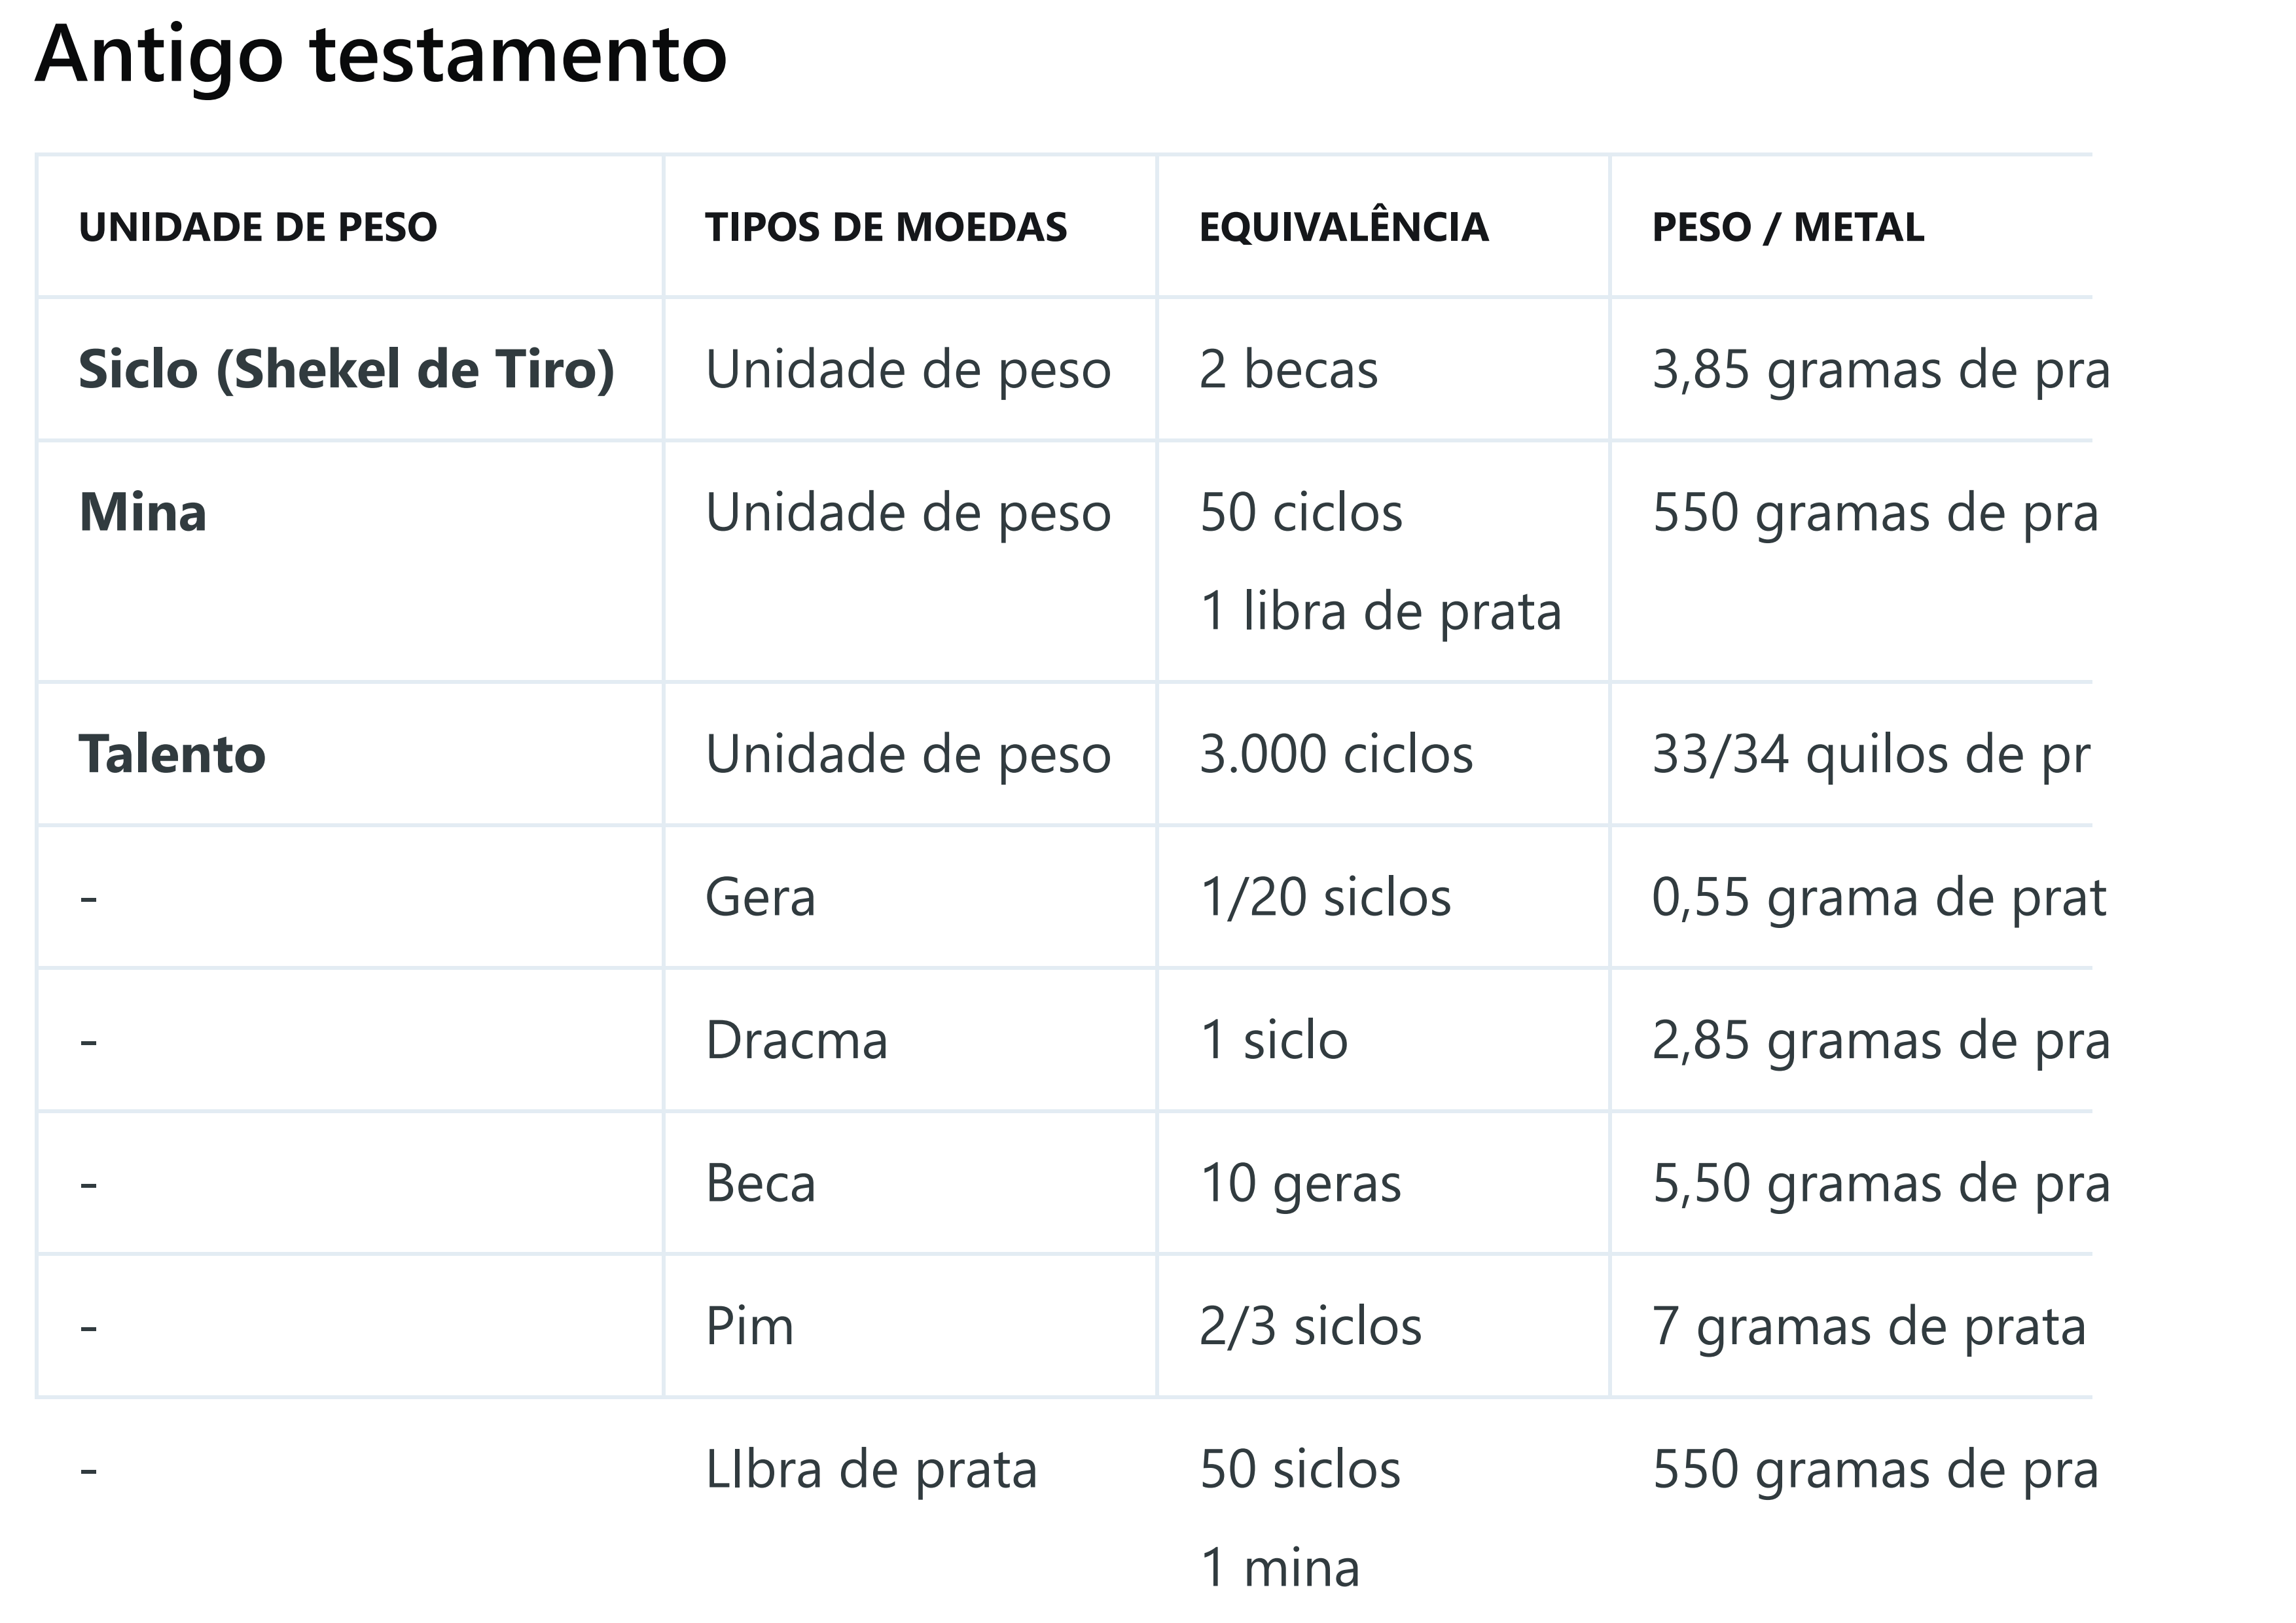Click the "Siclo (Shekel de Tiro)" cell

tap(346, 370)
